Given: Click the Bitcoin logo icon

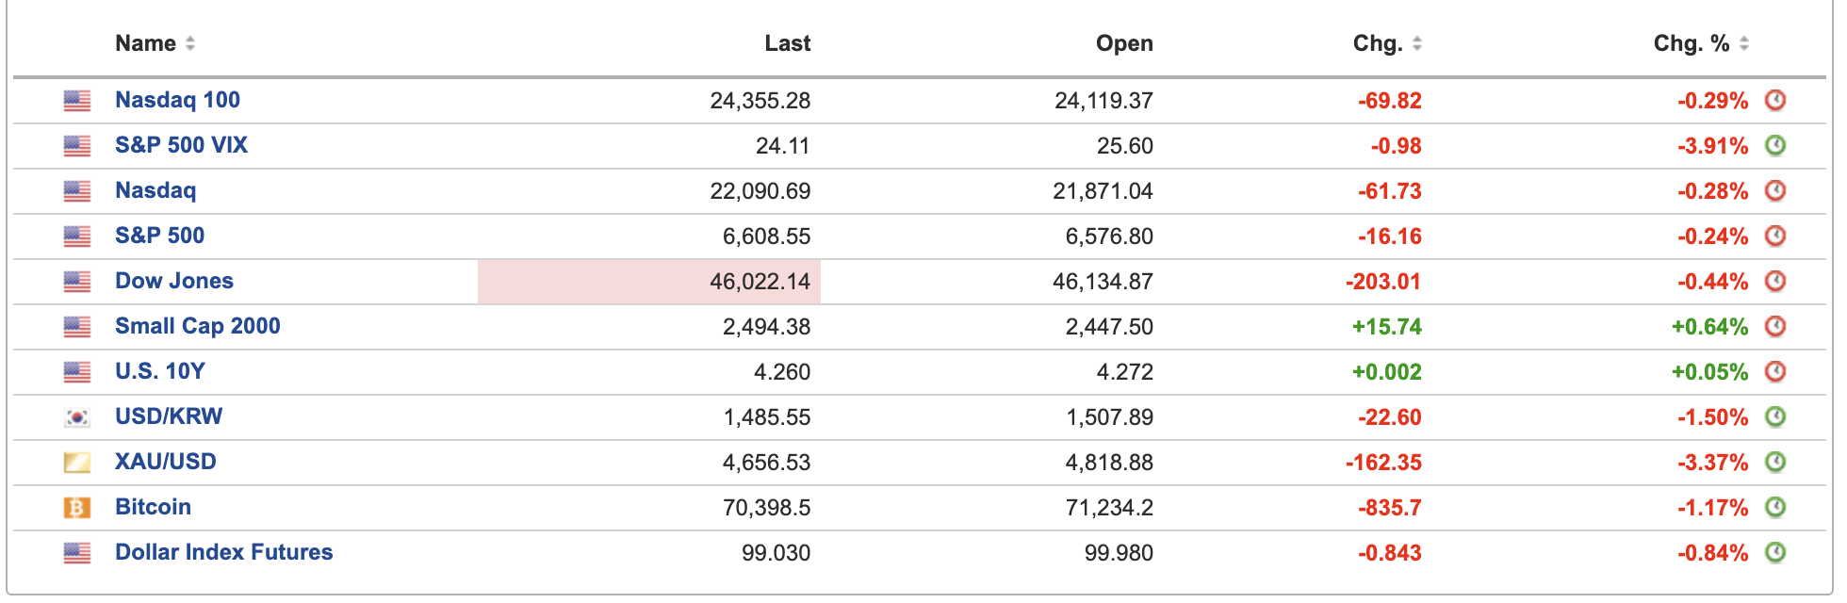Looking at the screenshot, I should coord(76,508).
